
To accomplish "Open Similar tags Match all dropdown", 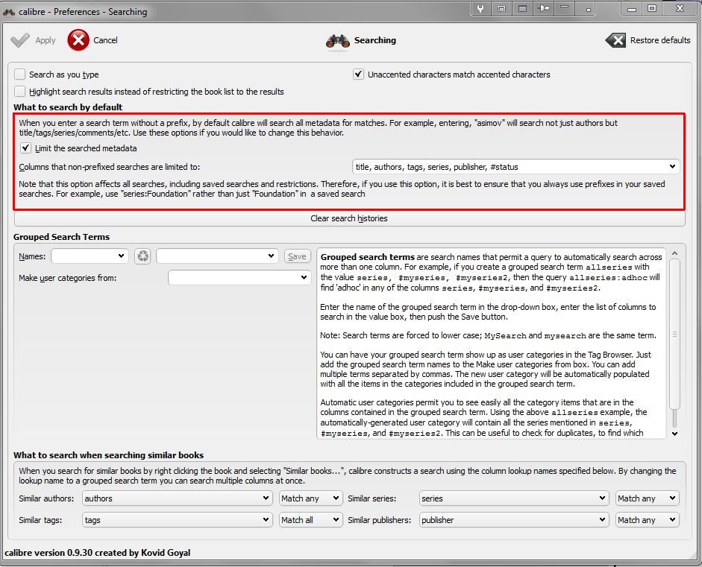I will pos(310,519).
